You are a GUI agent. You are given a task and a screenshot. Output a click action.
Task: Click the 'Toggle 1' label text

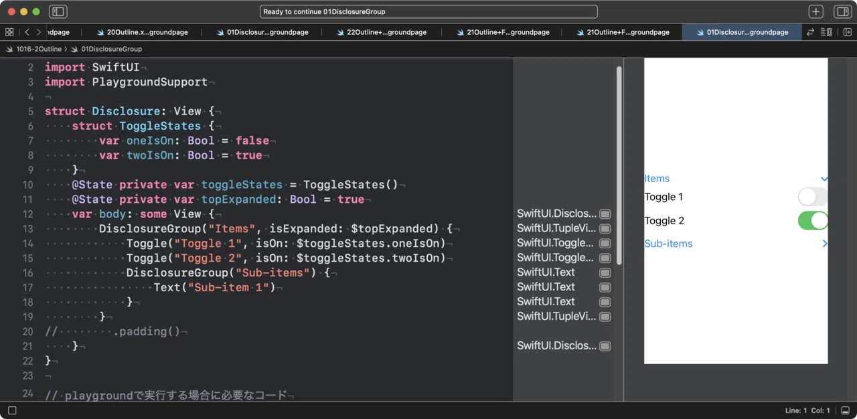pyautogui.click(x=664, y=197)
